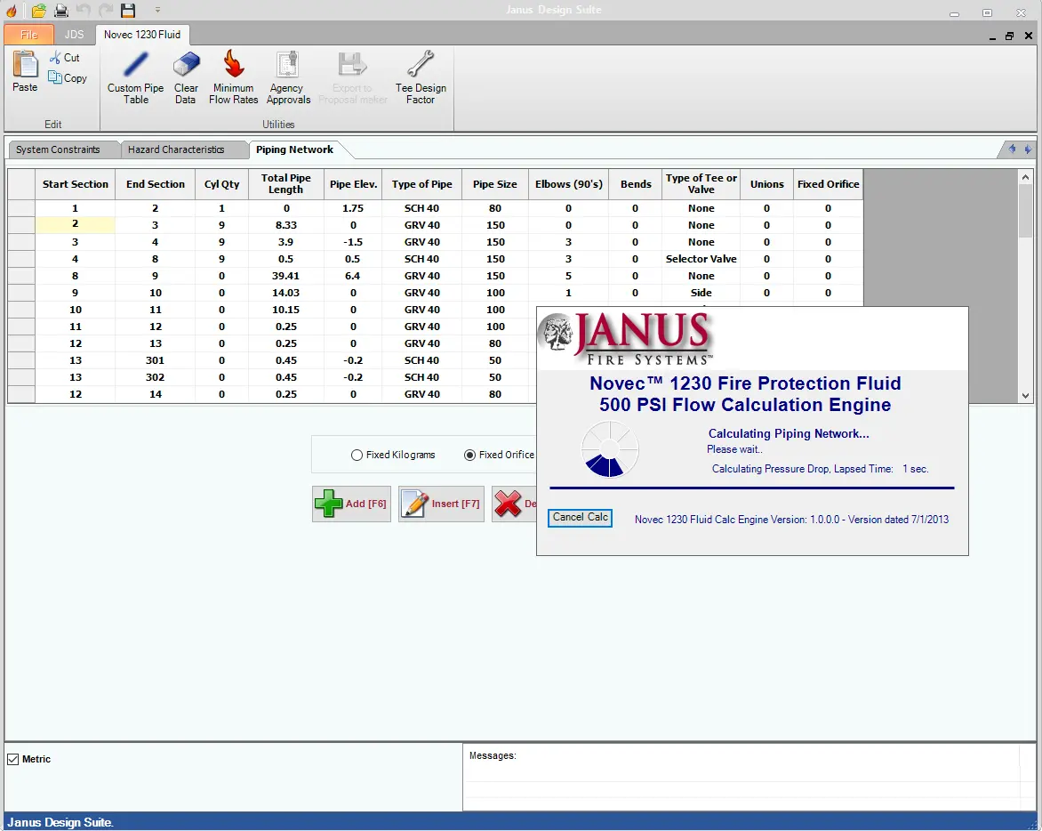This screenshot has height=831, width=1042.
Task: Select the "14.03" pipe length cell
Action: point(285,294)
